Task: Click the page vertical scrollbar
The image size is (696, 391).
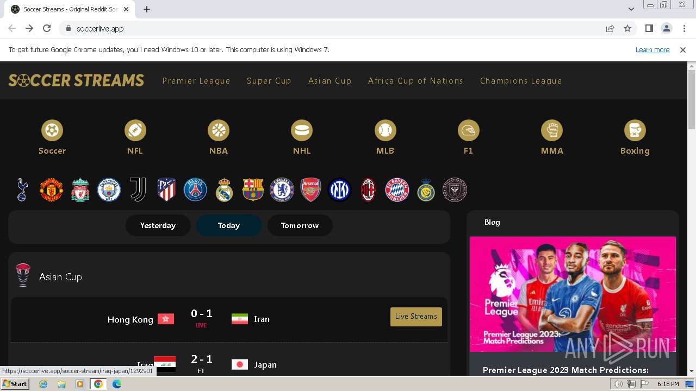Action: [692, 99]
